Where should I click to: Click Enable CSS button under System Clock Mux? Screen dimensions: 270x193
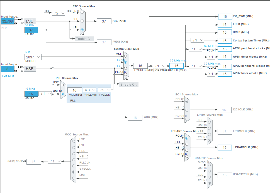click(x=129, y=84)
